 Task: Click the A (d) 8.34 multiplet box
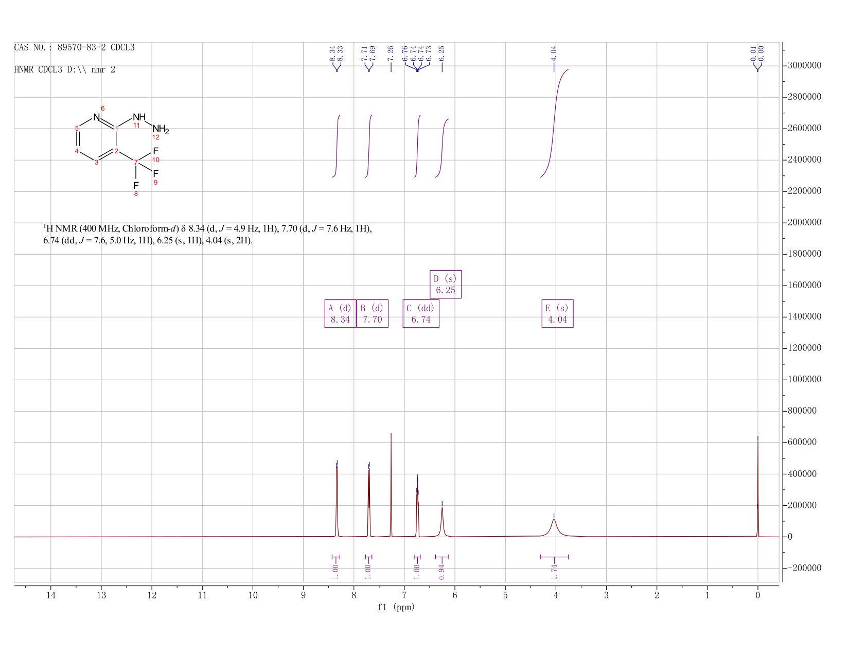(340, 313)
